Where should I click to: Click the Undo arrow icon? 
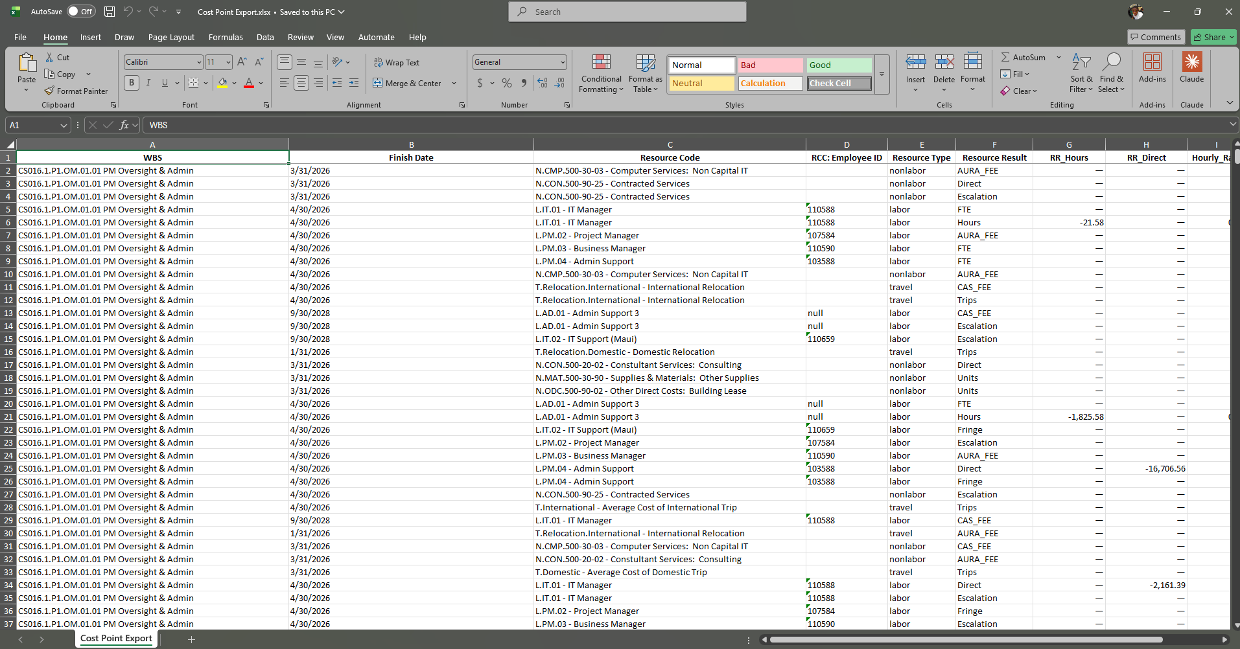[x=128, y=12]
